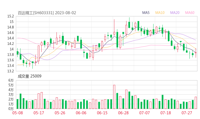
Task: Click the MA60 legend label
Action: pos(190,13)
